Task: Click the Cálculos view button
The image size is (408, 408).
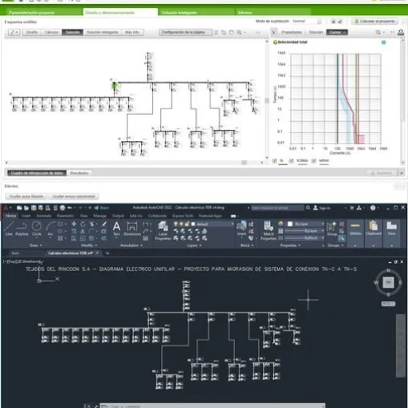Action: (x=52, y=33)
